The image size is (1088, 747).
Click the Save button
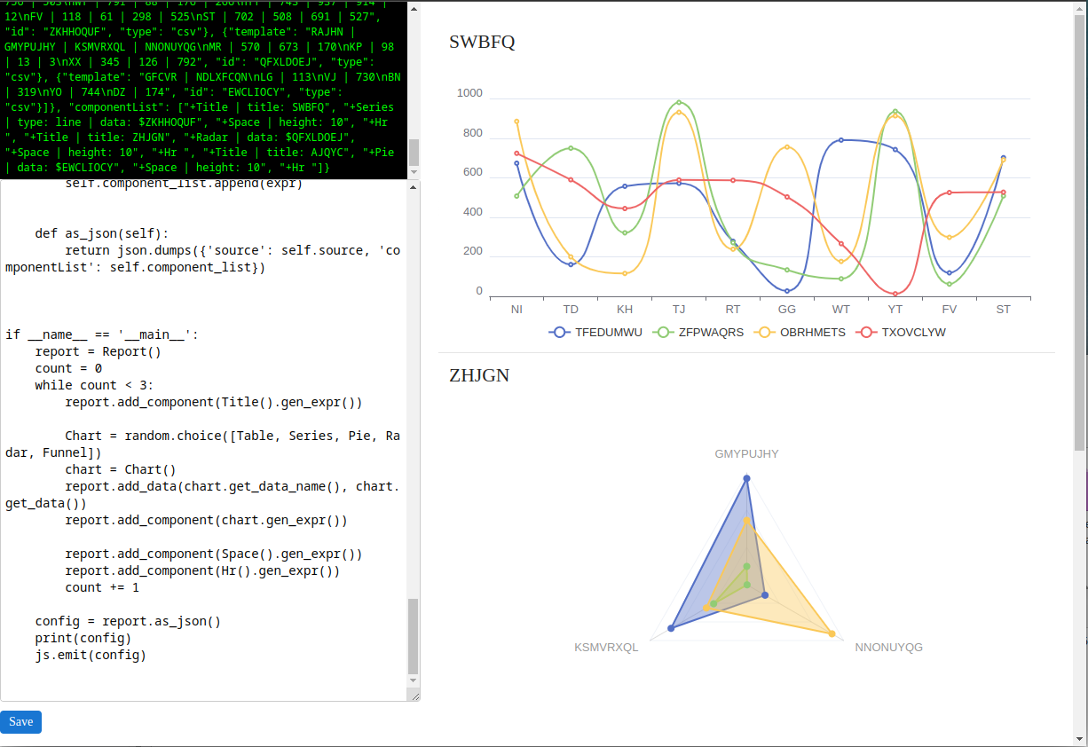pyautogui.click(x=20, y=722)
